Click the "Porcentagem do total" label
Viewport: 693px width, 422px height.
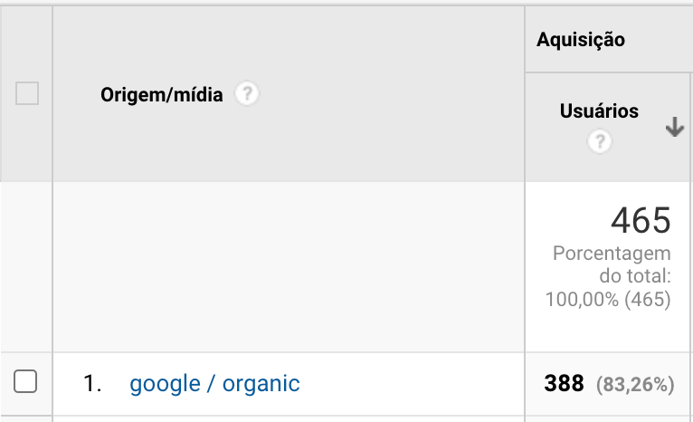(612, 264)
